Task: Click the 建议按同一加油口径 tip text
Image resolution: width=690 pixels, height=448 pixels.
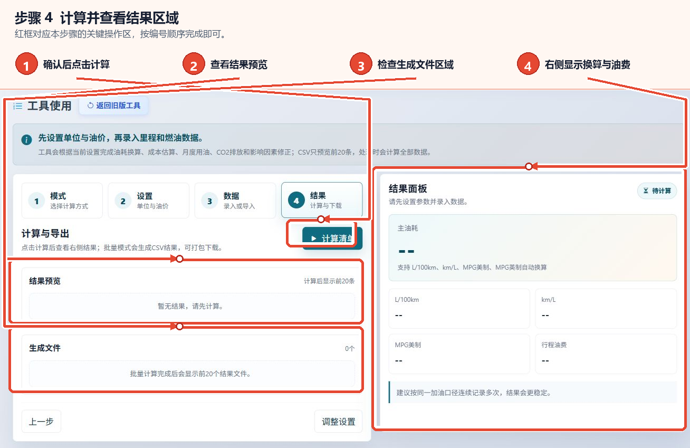Action: pos(474,393)
